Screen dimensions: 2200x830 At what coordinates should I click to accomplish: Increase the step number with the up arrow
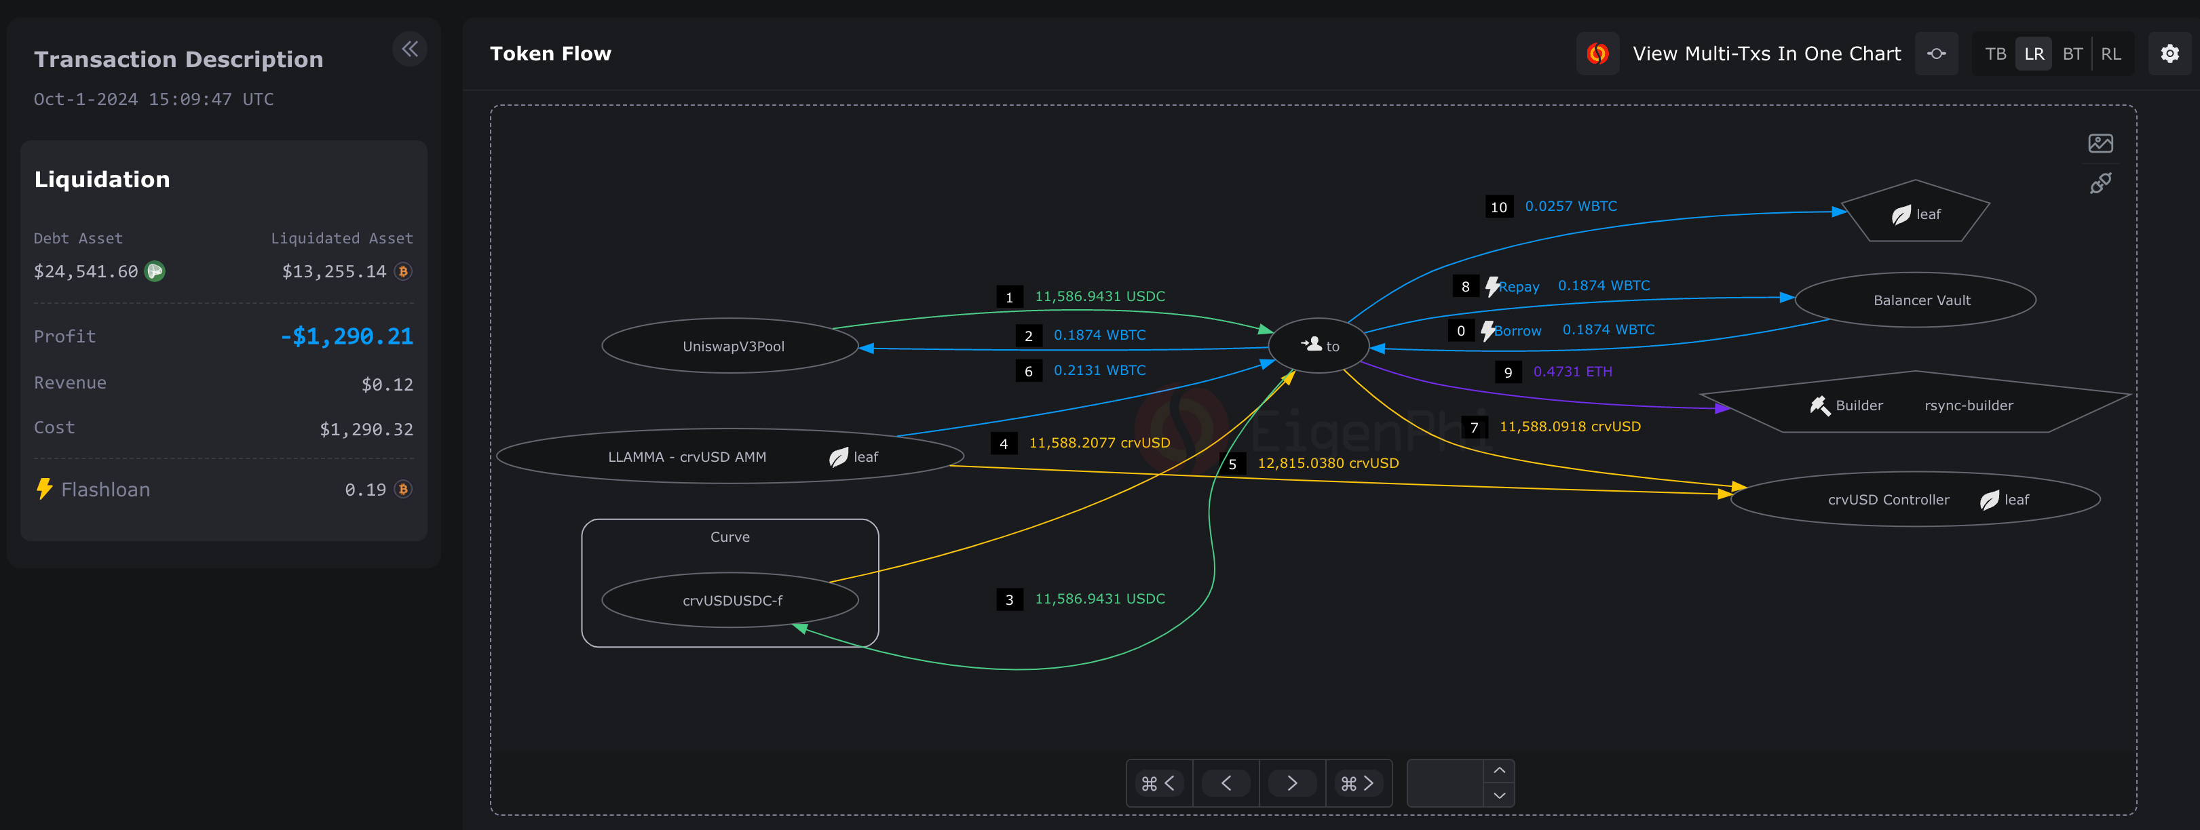1499,771
